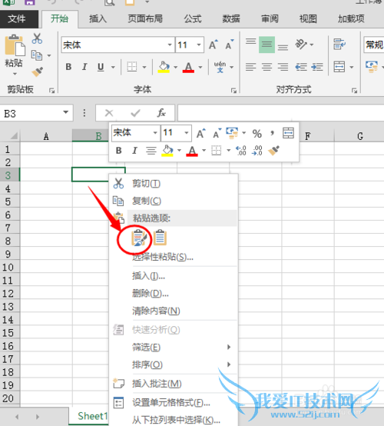This screenshot has width=384, height=426.
Task: Switch to the 公式 ribbon tab
Action: [x=193, y=18]
